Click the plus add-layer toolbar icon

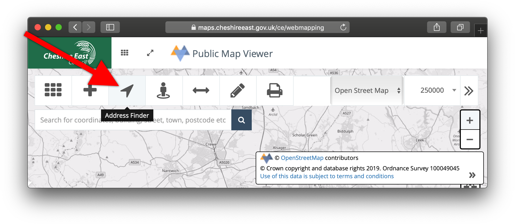pyautogui.click(x=90, y=90)
